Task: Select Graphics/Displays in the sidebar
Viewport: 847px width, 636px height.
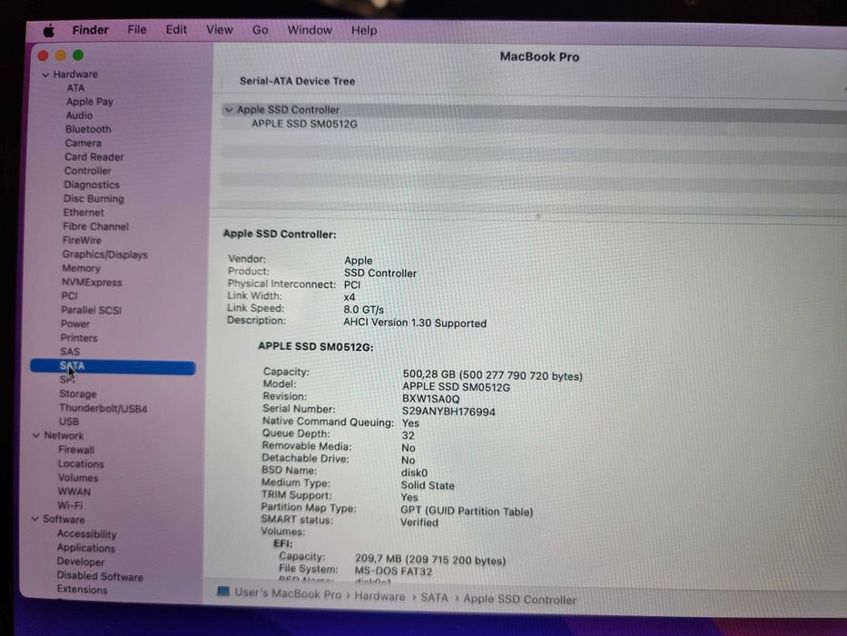Action: [104, 254]
